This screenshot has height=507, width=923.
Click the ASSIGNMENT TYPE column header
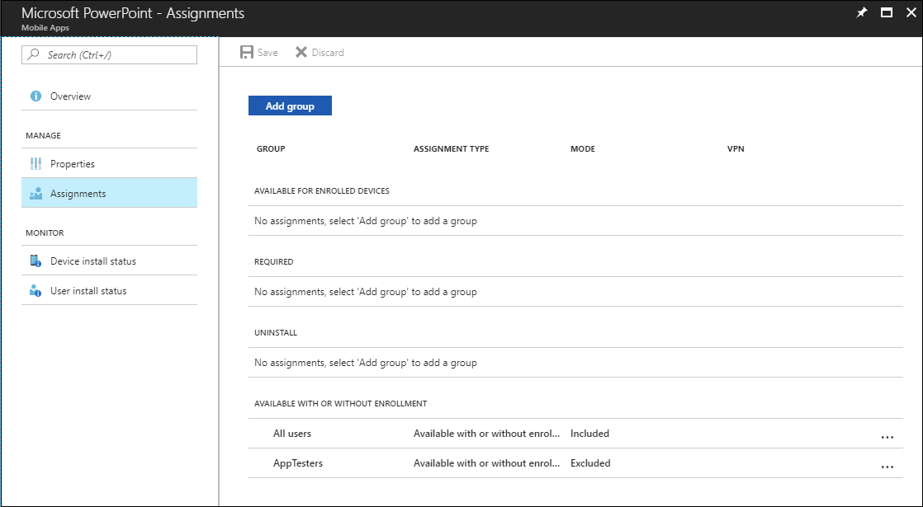click(452, 148)
